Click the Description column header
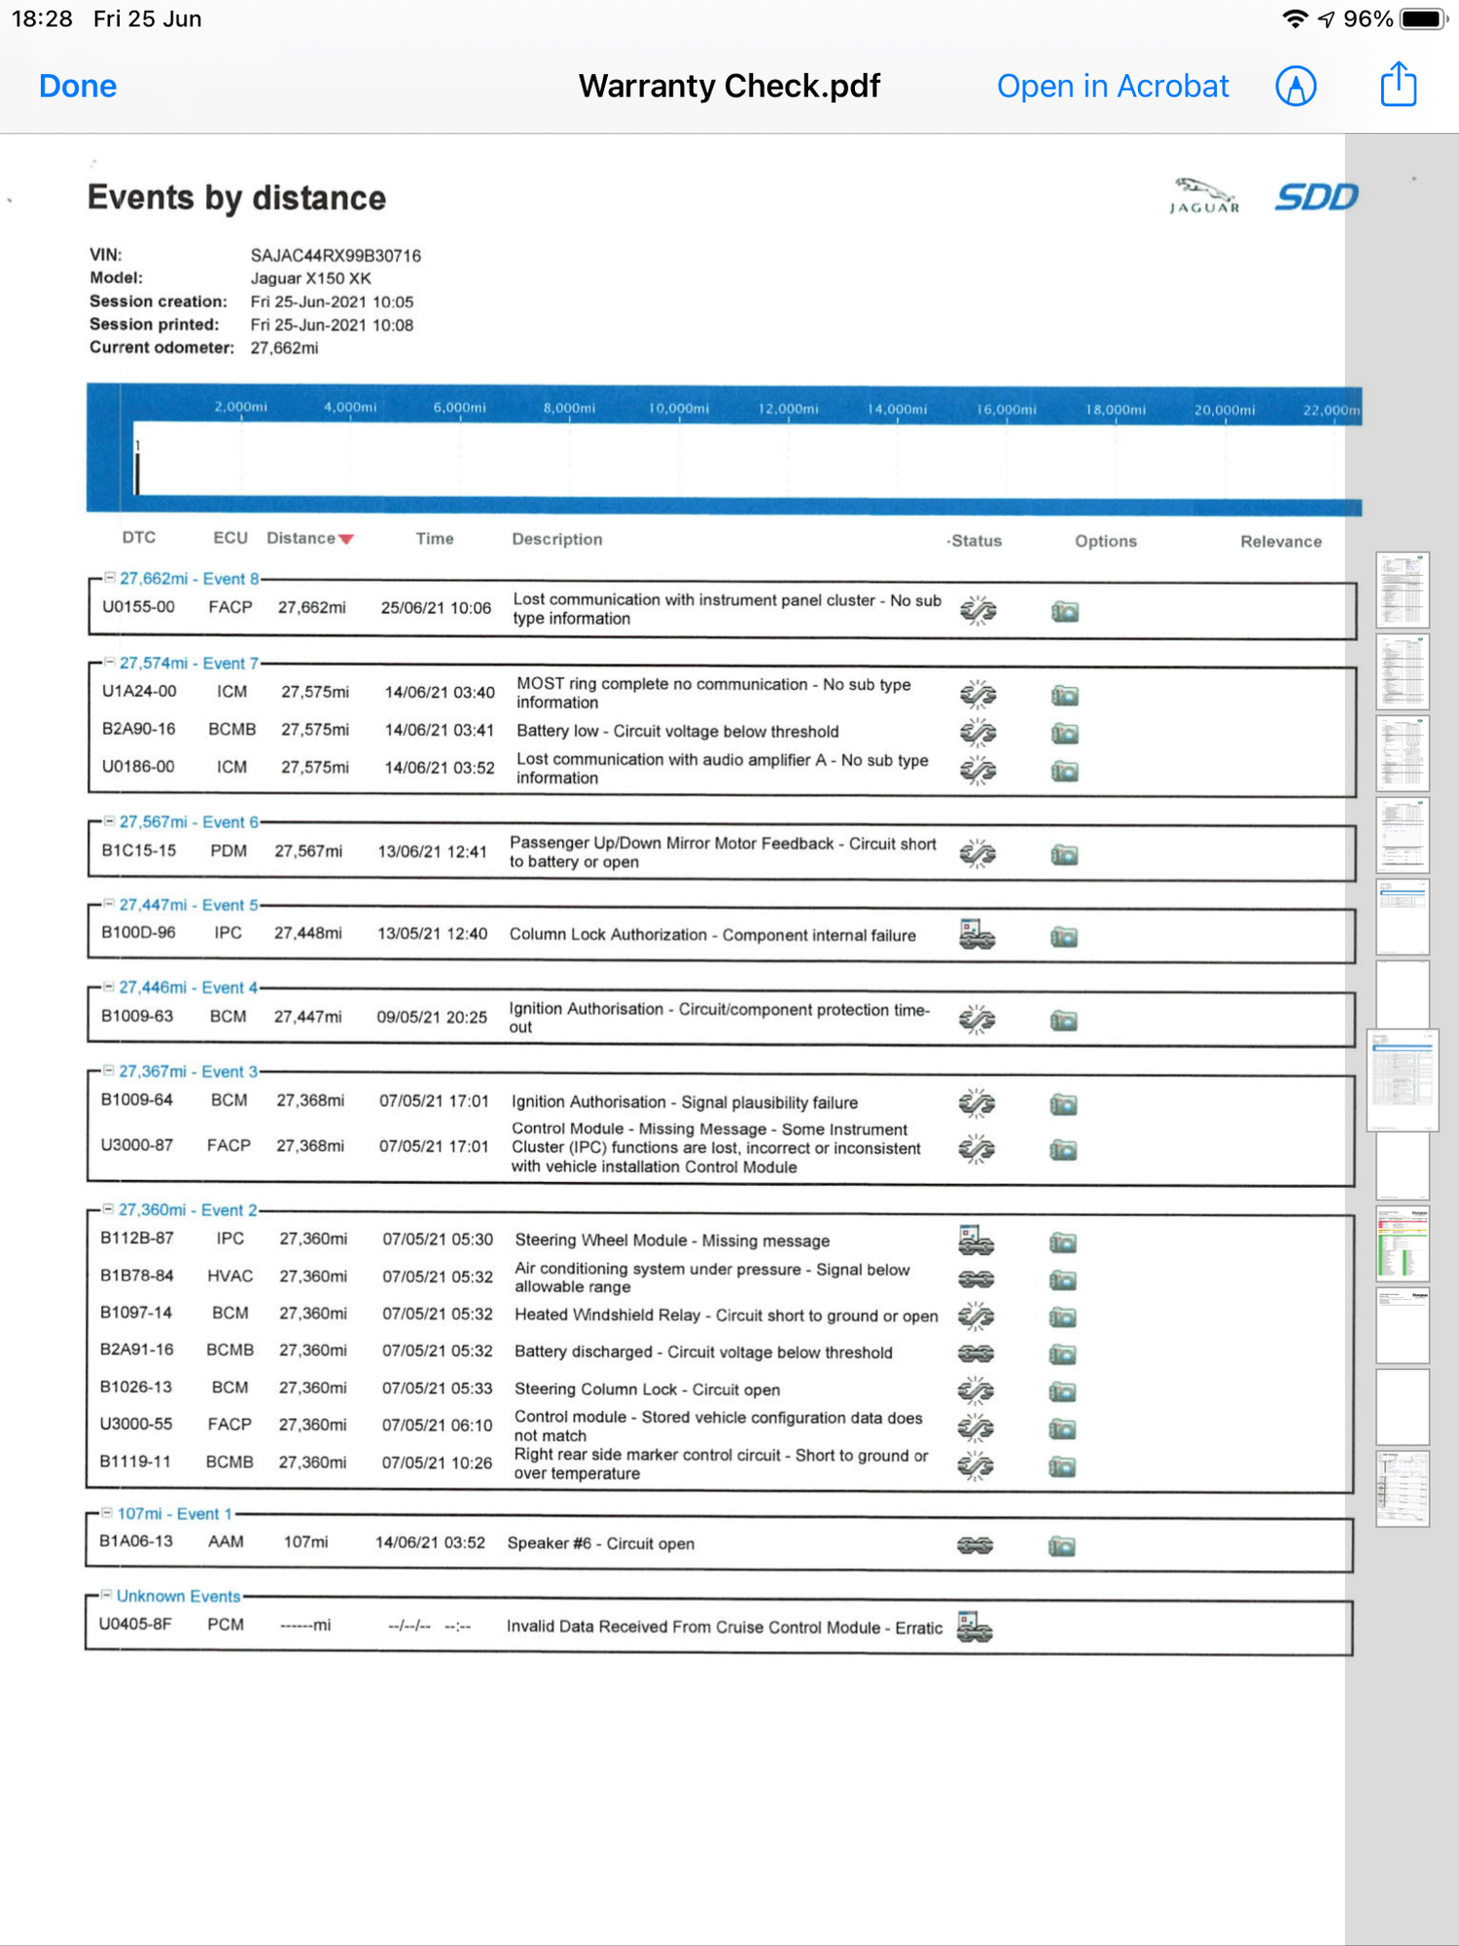The width and height of the screenshot is (1459, 1946). click(556, 539)
